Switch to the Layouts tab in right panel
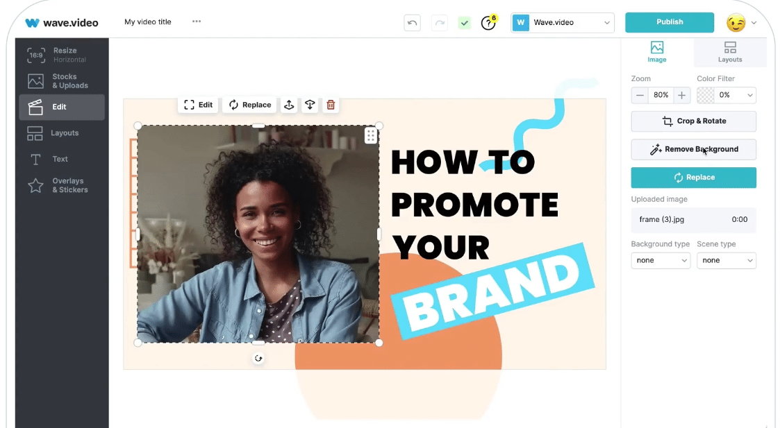 (x=730, y=52)
